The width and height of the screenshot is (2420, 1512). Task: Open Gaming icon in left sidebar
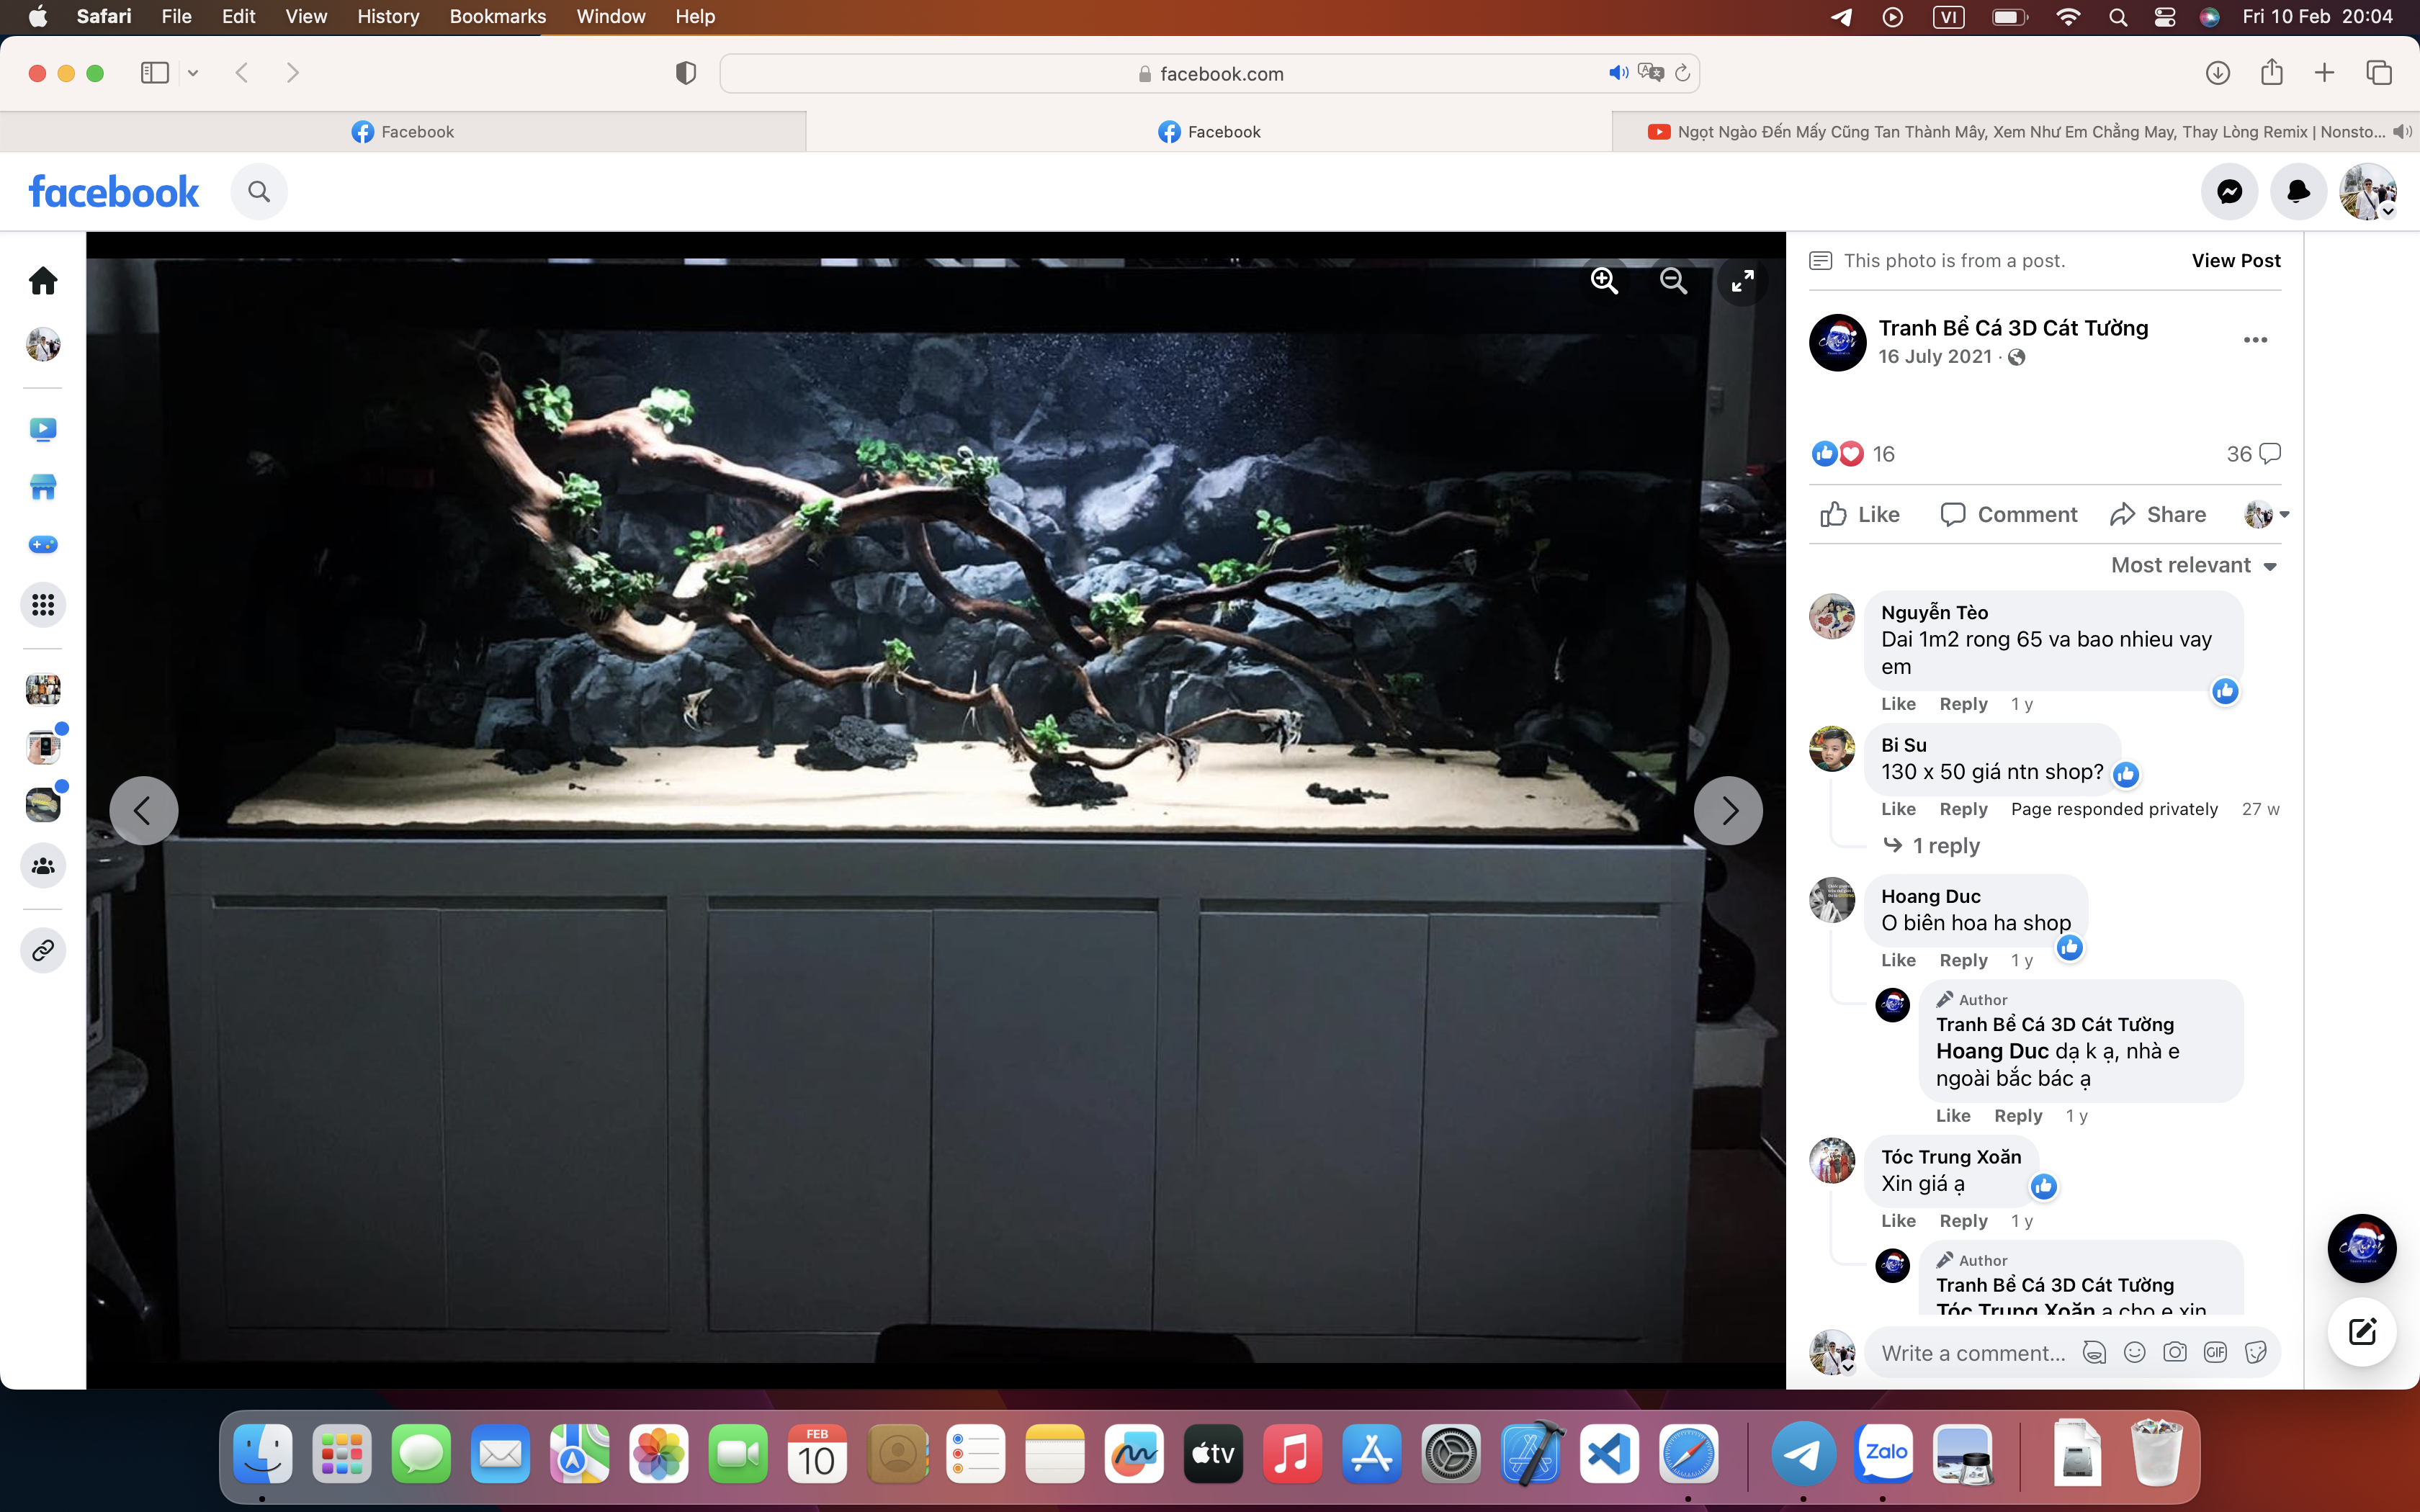coord(43,545)
